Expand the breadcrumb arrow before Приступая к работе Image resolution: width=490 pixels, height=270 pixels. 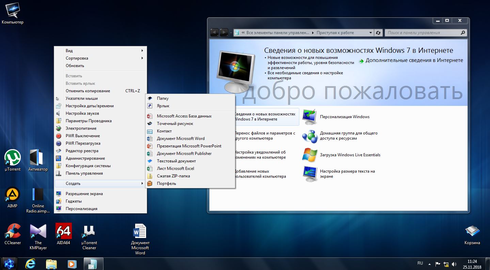pos(313,33)
